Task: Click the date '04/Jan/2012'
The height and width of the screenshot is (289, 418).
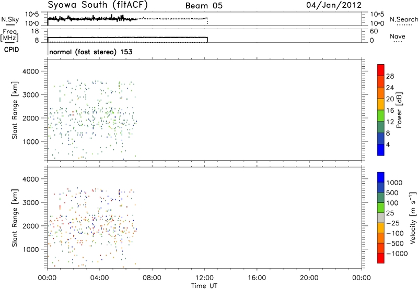Action: click(334, 5)
